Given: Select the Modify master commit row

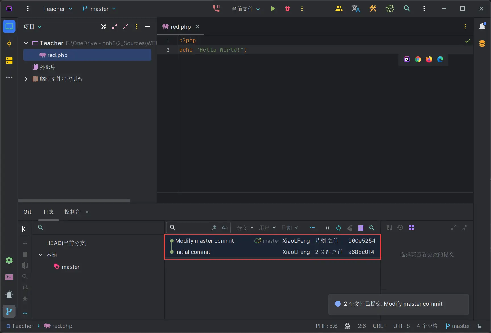Looking at the screenshot, I should click(x=273, y=241).
